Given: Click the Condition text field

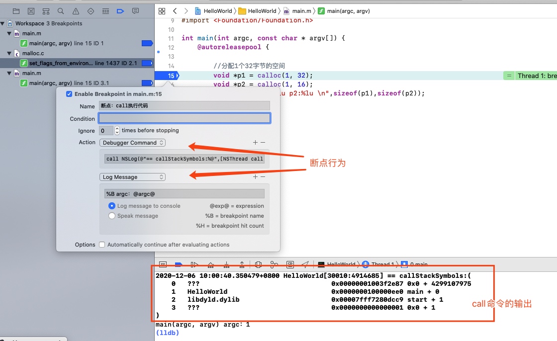Looking at the screenshot, I should tap(185, 118).
